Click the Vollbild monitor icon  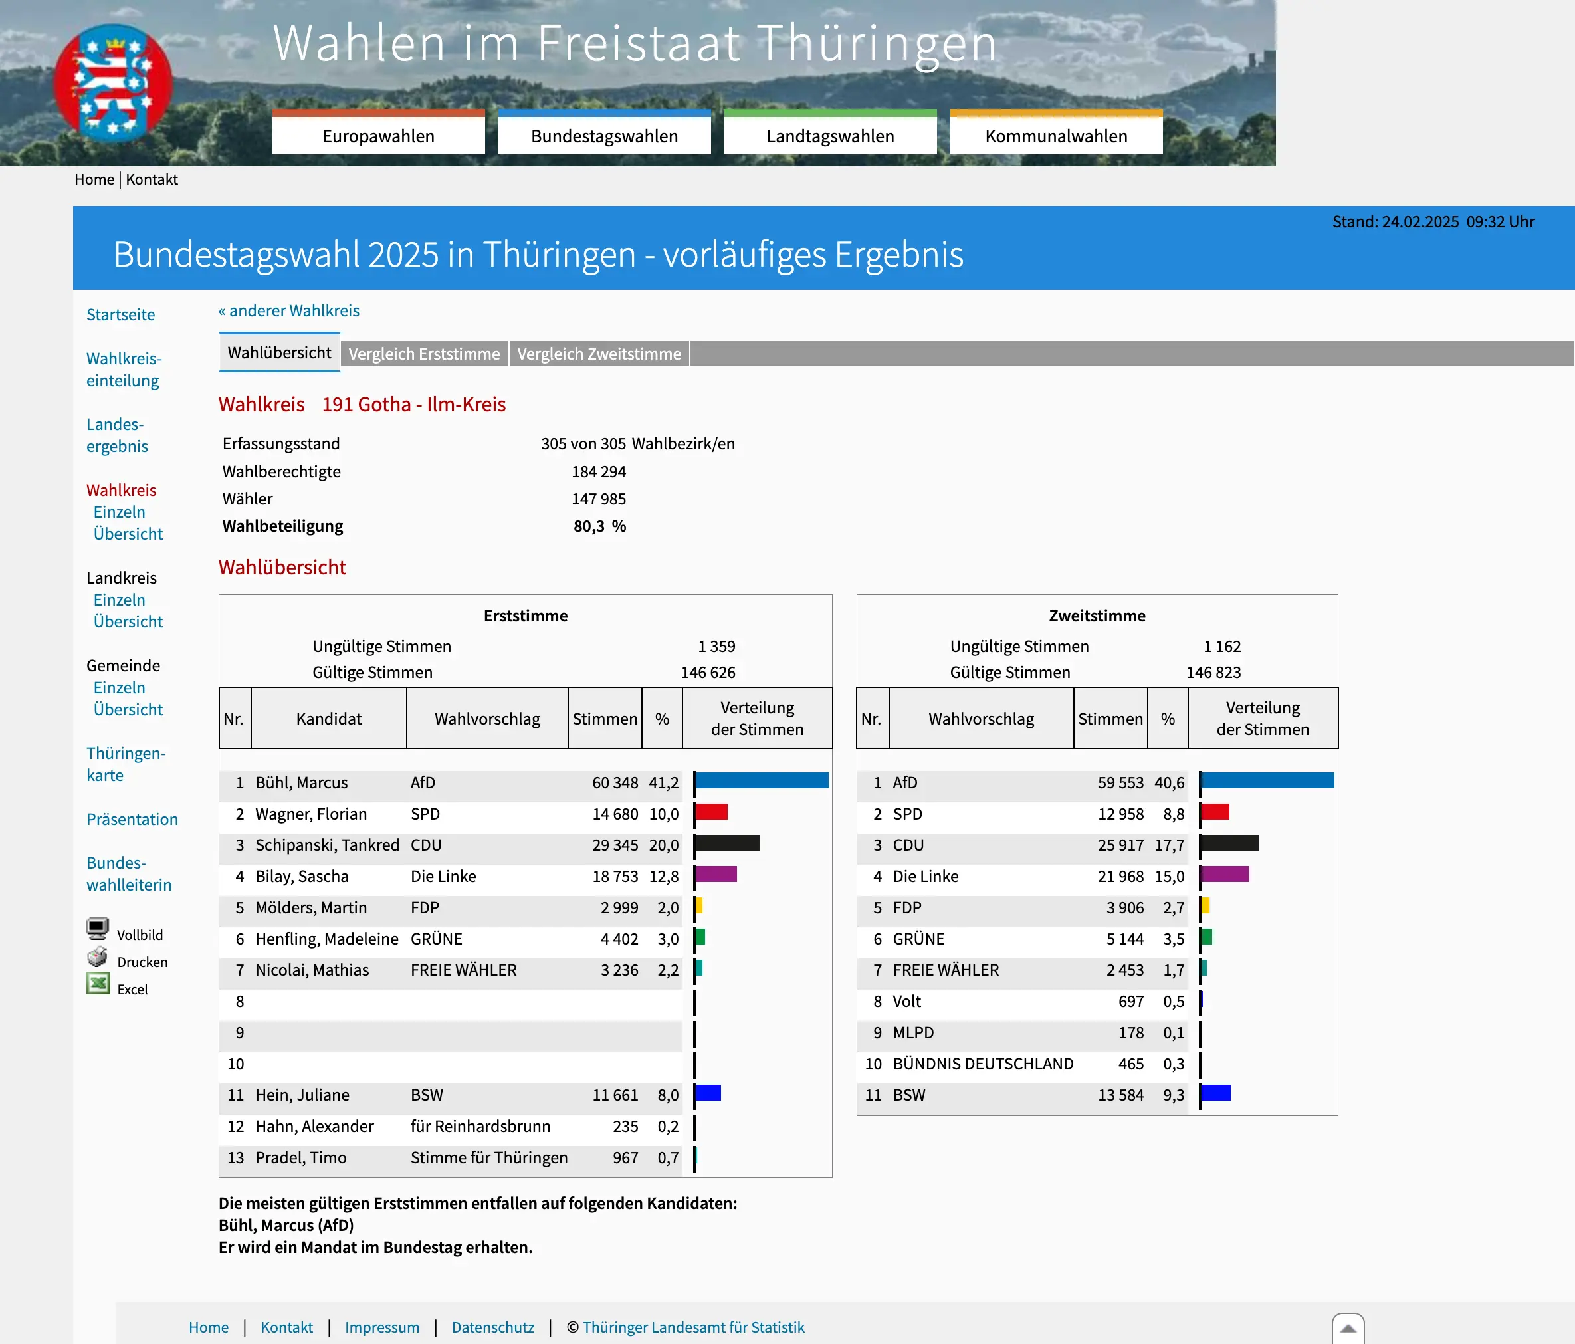point(98,931)
